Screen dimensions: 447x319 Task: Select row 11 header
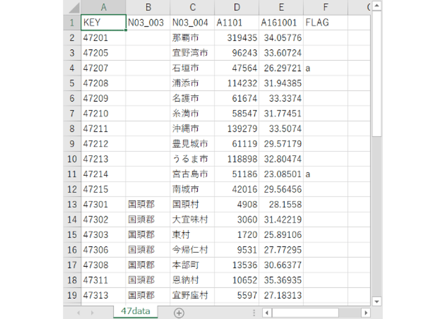click(72, 174)
